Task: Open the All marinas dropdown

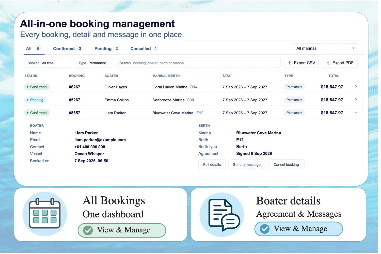Action: [325, 48]
